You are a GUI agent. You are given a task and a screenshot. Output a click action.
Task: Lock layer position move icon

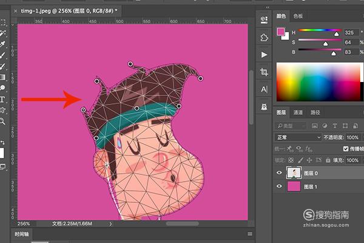pyautogui.click(x=309, y=160)
